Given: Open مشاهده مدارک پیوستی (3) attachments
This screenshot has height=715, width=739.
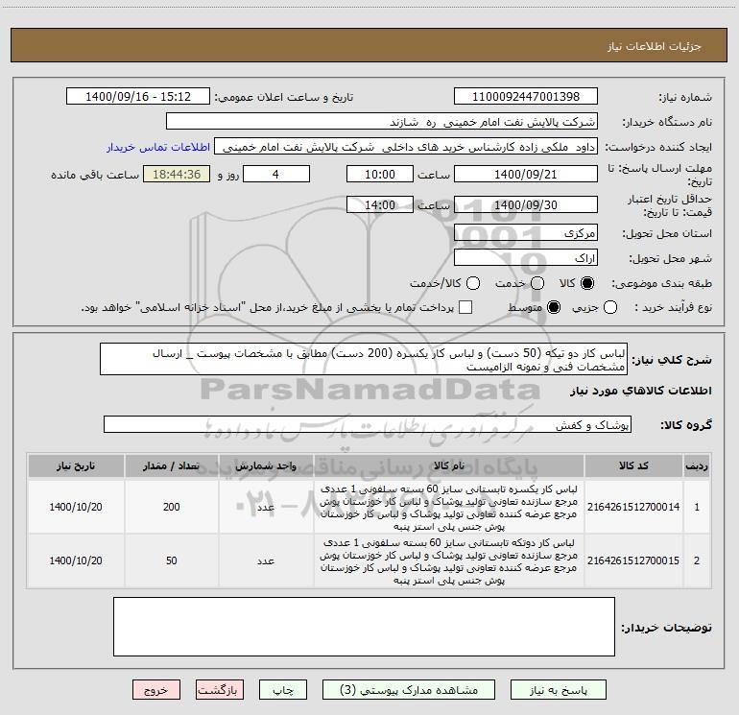Looking at the screenshot, I should tap(409, 690).
